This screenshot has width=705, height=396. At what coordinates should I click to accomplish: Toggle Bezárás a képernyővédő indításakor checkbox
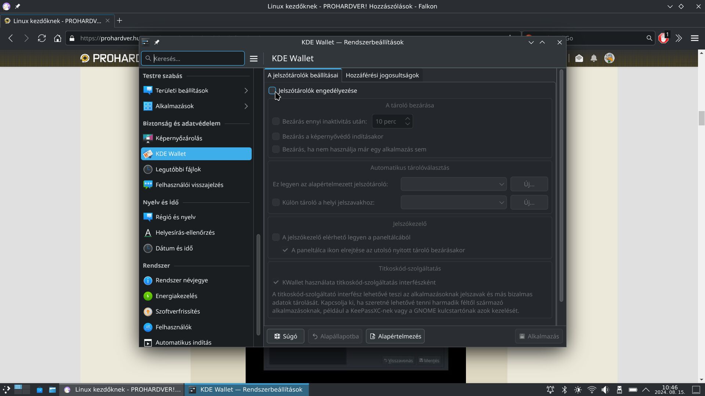tap(276, 136)
